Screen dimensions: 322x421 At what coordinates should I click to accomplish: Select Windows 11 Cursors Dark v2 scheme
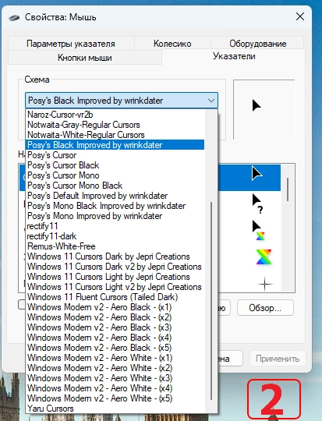pos(115,267)
